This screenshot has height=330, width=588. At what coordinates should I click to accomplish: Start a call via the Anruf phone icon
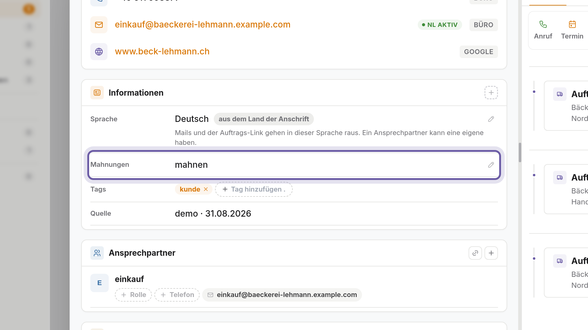pos(543,24)
